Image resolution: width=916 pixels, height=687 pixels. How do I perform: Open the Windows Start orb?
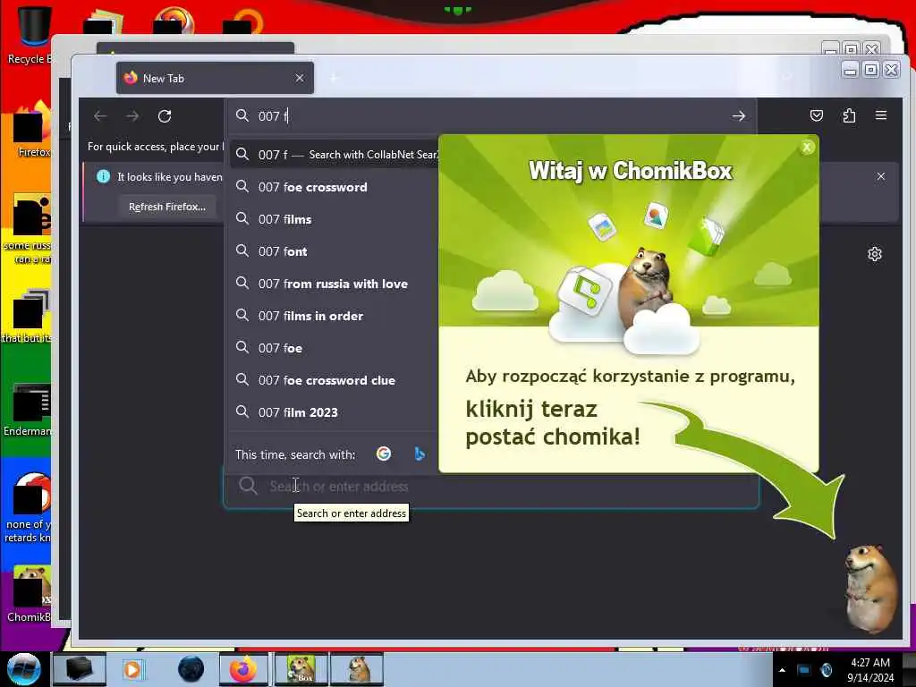click(24, 669)
